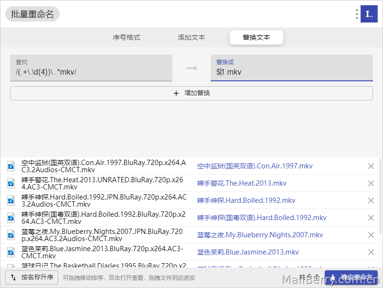Screen dimensions: 383x288
Task: Click the 按名称升序 sort button
Action: 32,277
